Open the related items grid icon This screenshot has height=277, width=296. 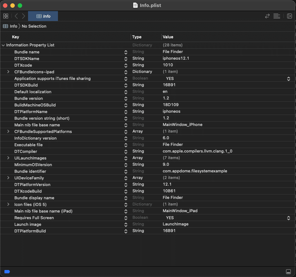coord(6,16)
